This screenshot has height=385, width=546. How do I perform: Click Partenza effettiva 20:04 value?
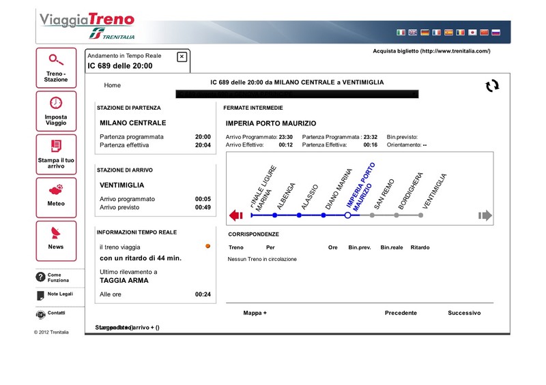[203, 145]
